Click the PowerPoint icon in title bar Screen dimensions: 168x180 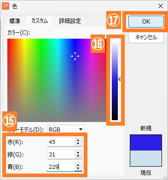coord(6,6)
